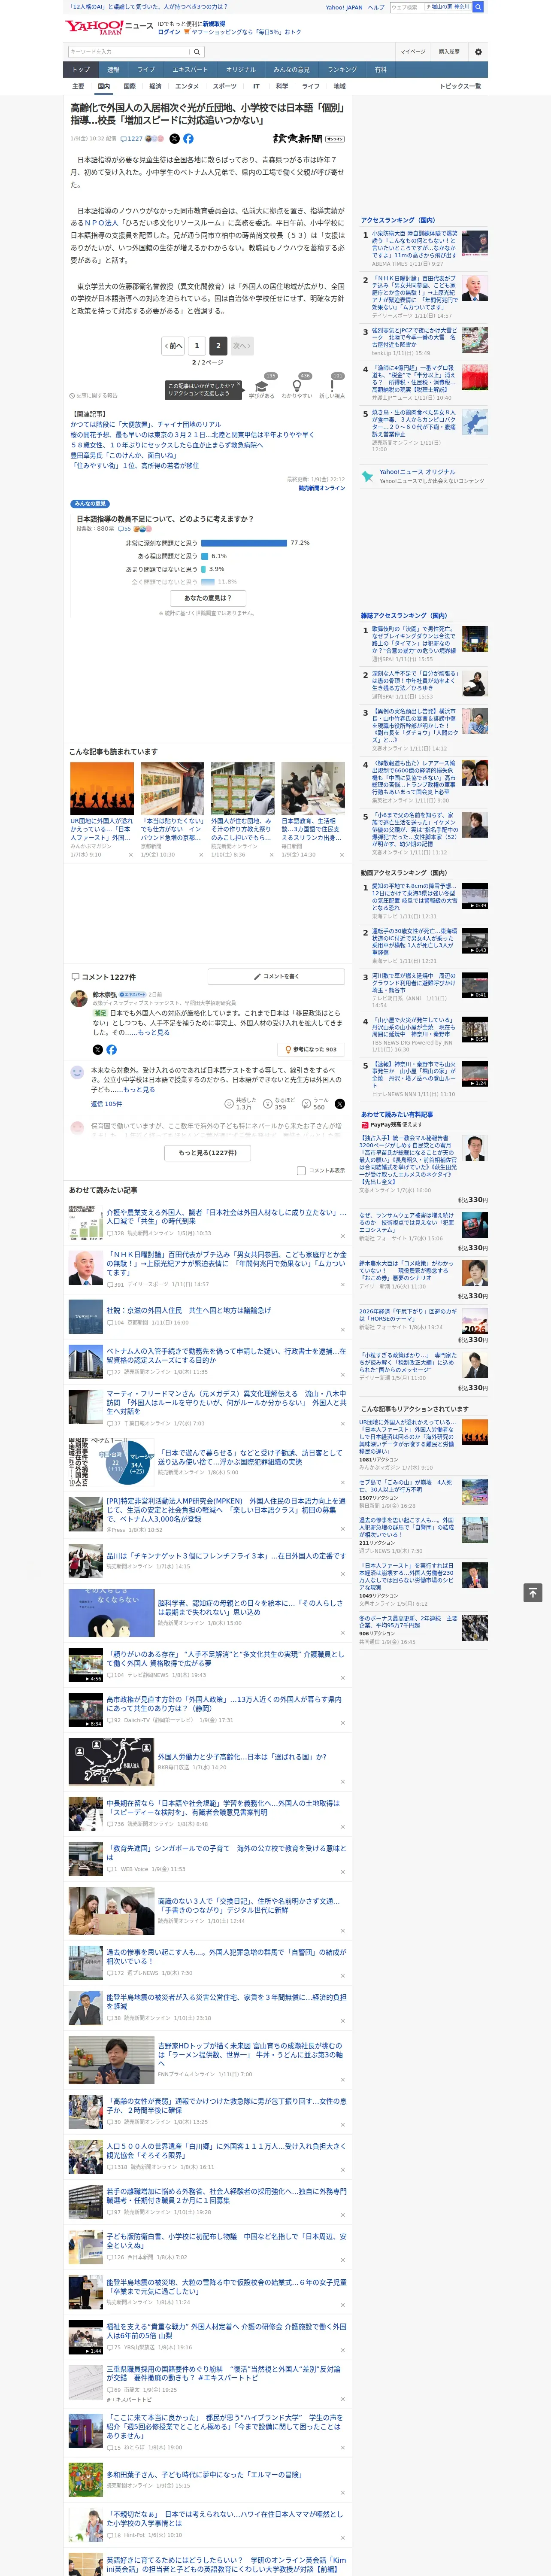Click the うーん reaction on the second comment
This screenshot has width=551, height=2576.
[x=315, y=1104]
